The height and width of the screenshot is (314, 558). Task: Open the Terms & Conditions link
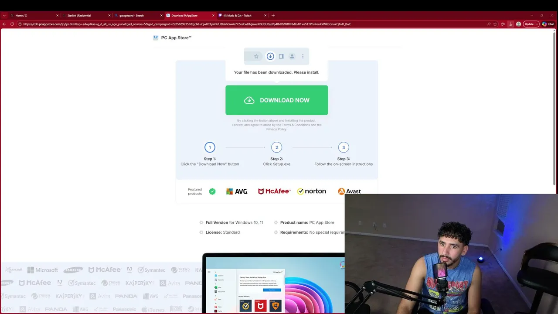tap(296, 125)
